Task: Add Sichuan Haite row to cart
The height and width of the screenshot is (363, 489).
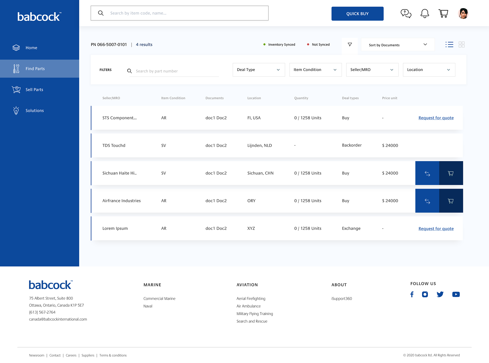Action: [451, 173]
